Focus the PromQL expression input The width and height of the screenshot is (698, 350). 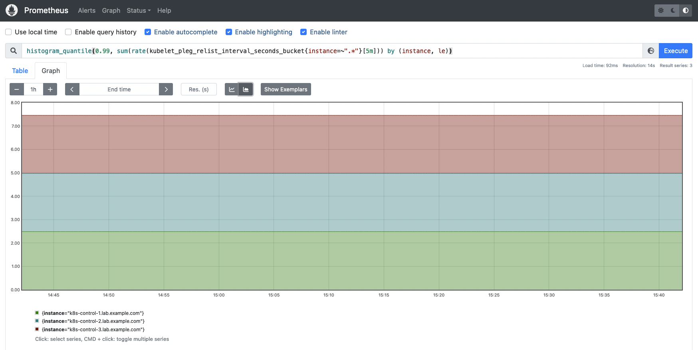pos(332,51)
